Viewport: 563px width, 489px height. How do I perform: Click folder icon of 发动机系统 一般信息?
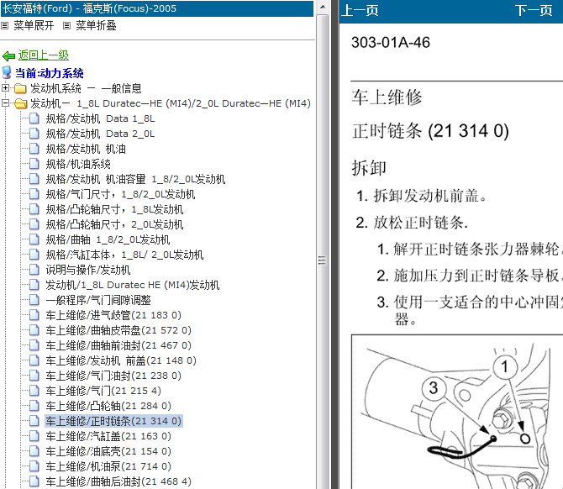[x=20, y=88]
